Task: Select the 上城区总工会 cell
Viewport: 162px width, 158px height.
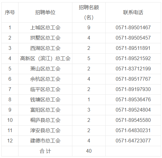Action: point(45,28)
